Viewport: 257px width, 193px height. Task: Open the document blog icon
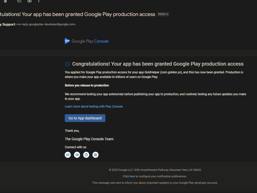coord(95,155)
